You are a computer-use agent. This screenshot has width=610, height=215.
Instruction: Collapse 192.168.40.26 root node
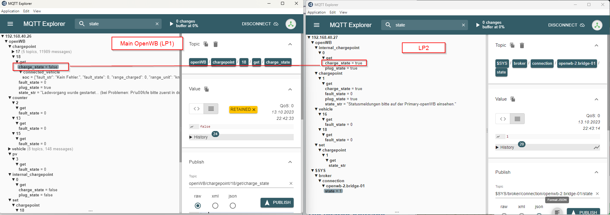coord(2,36)
